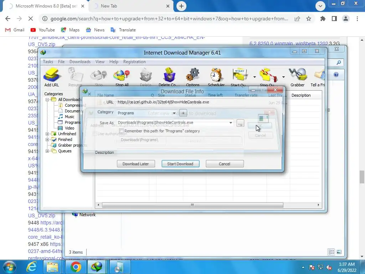Click the Download Later button

tap(136, 164)
